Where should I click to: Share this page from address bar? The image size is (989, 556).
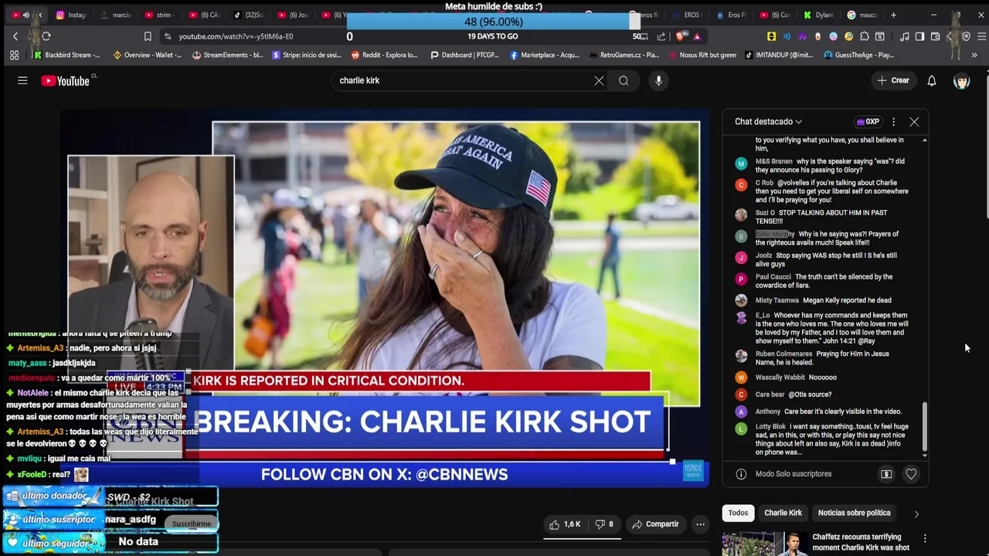(x=661, y=36)
